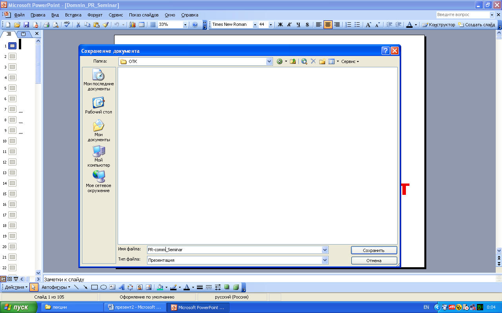
Task: Open the Показ слайдов menu
Action: pyautogui.click(x=144, y=15)
